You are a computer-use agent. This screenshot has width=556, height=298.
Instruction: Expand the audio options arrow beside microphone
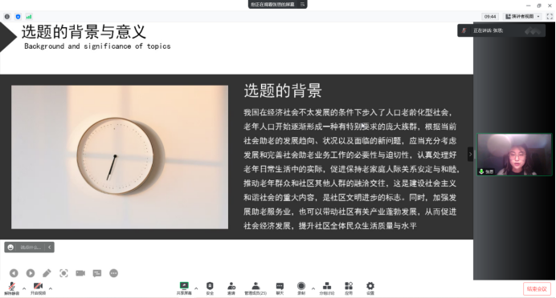[24, 288]
